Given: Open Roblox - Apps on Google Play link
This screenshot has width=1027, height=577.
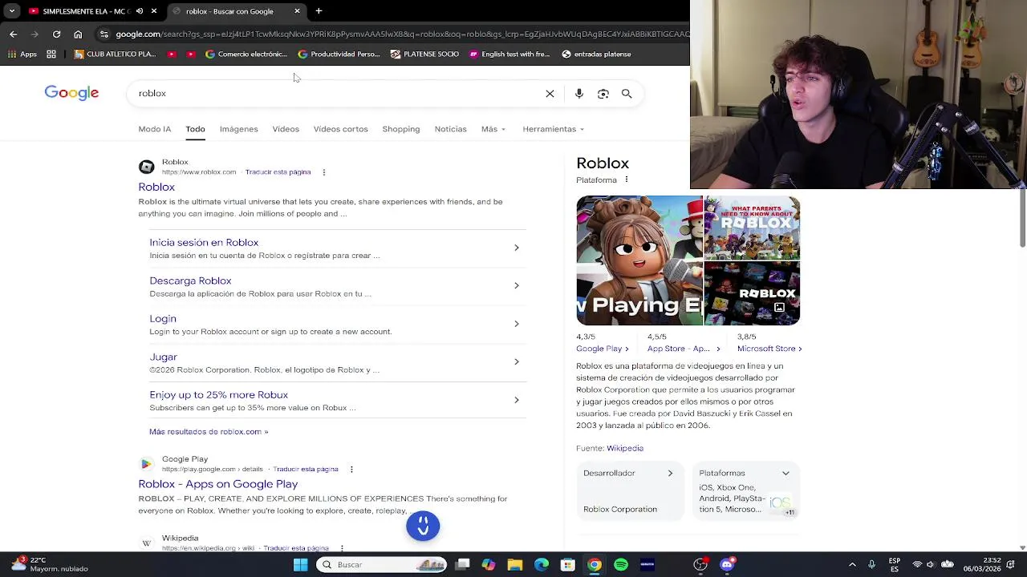Looking at the screenshot, I should pyautogui.click(x=217, y=484).
